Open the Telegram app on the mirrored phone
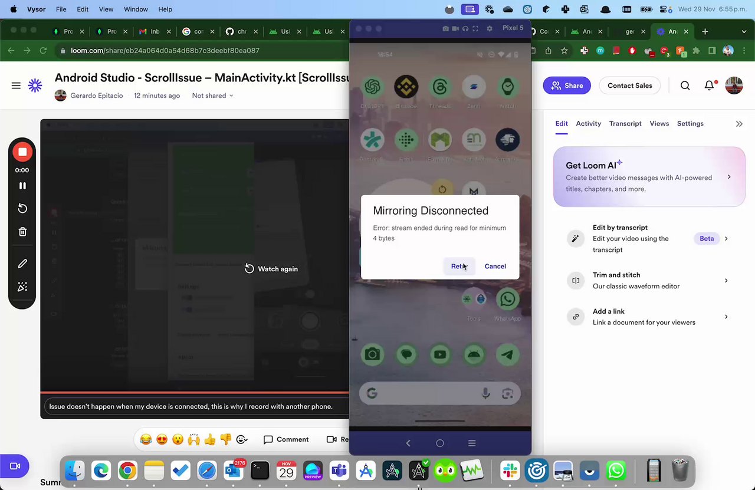 tap(507, 354)
